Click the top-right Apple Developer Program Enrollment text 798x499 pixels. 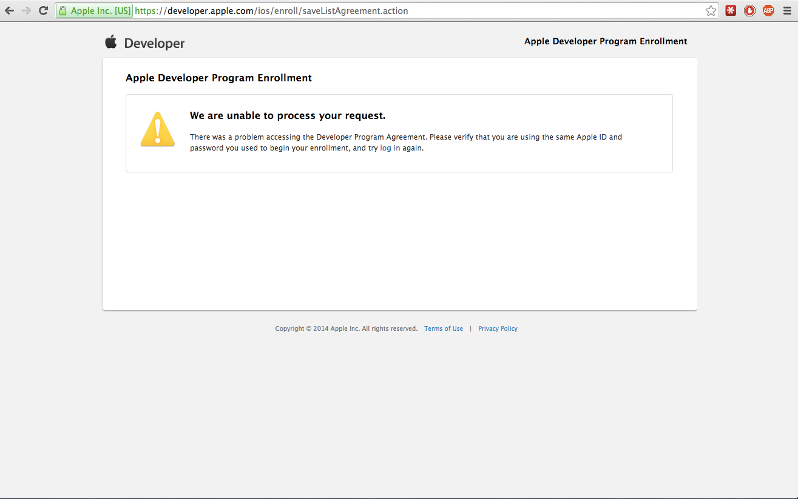point(606,41)
